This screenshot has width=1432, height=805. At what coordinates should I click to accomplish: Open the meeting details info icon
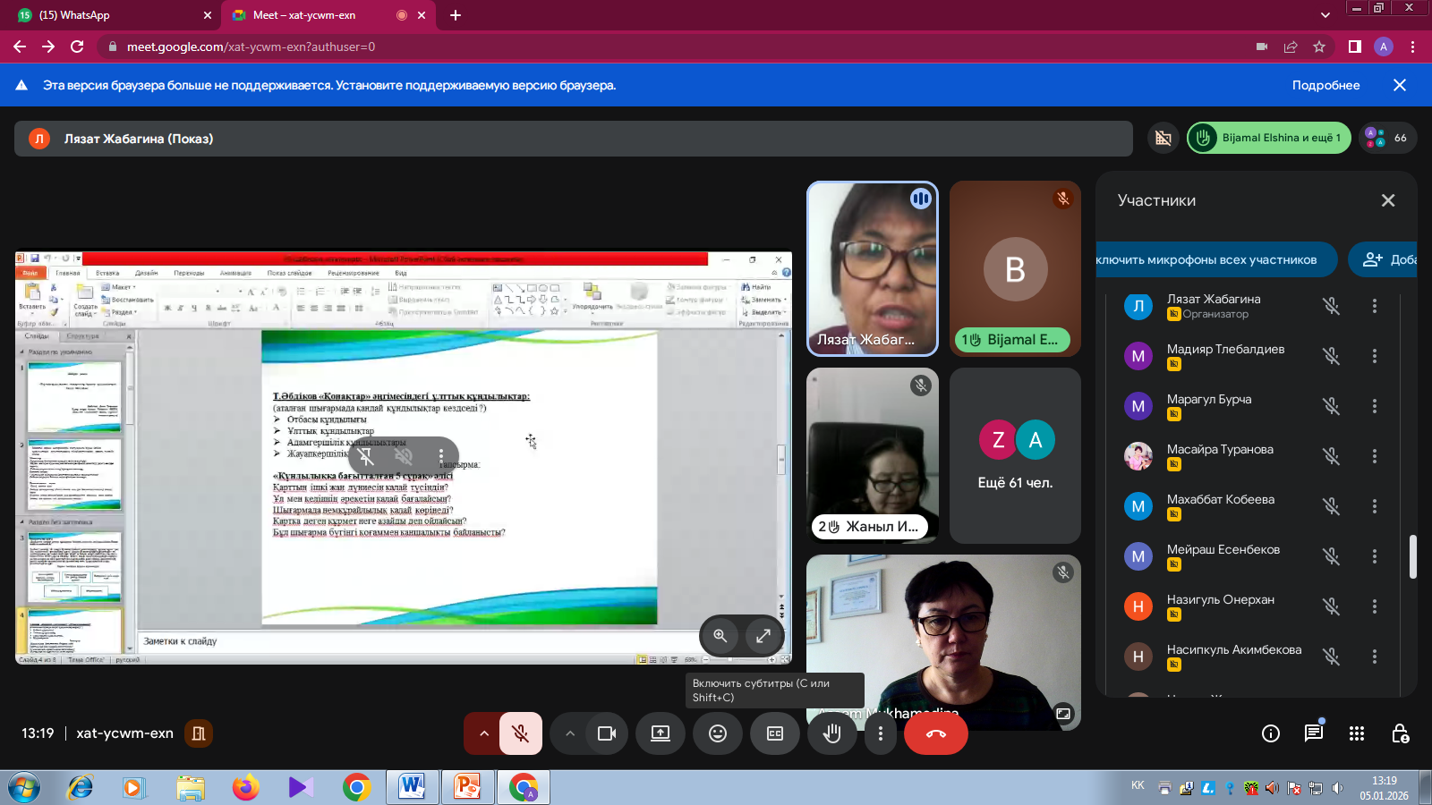click(x=1270, y=733)
